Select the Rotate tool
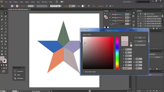The width and height of the screenshot is (164, 92). (2, 32)
